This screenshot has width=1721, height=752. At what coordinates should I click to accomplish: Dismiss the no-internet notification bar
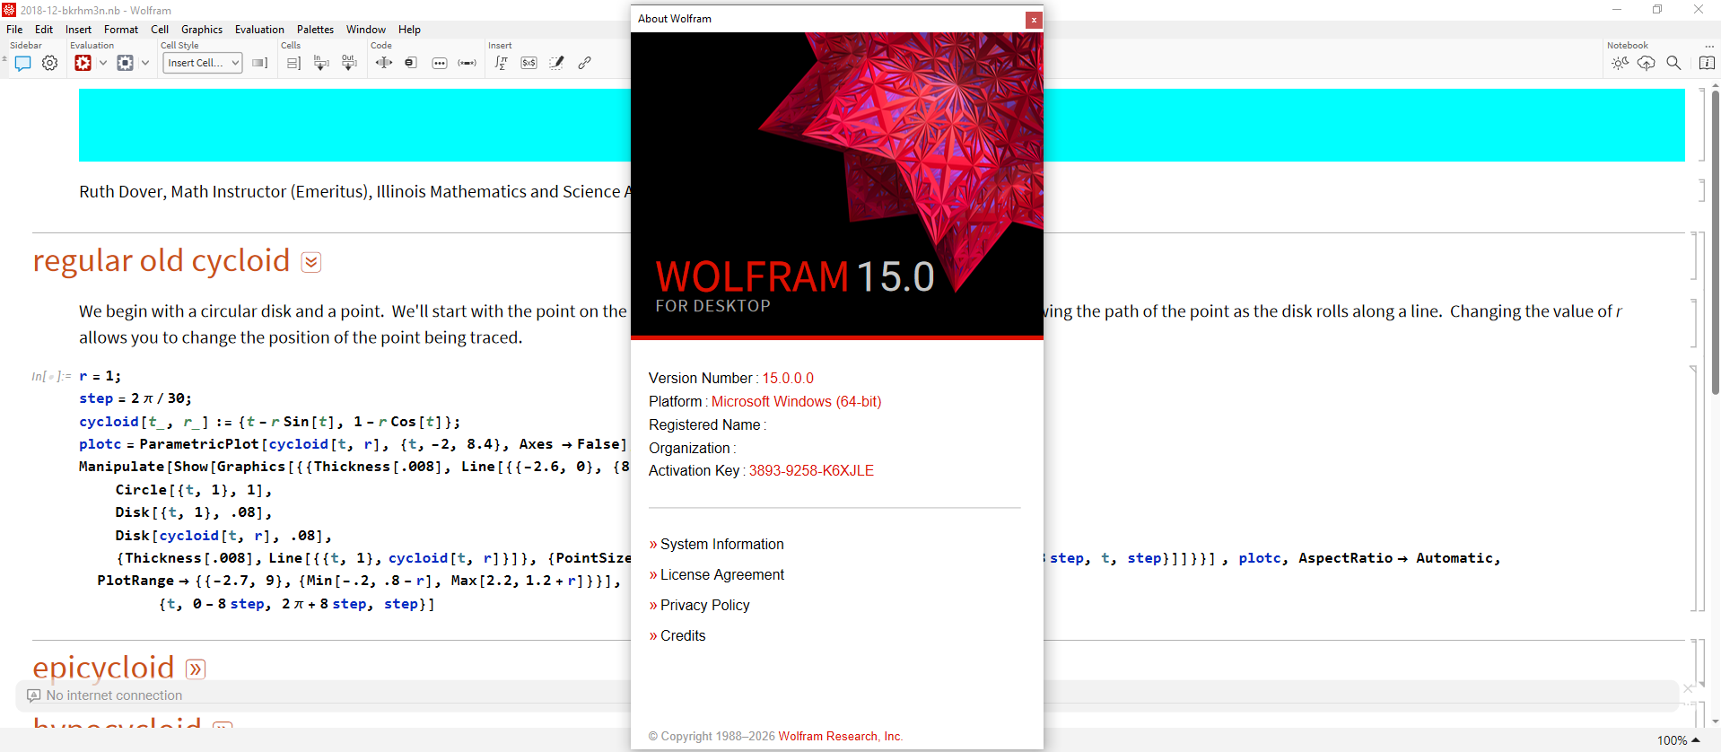1688,688
